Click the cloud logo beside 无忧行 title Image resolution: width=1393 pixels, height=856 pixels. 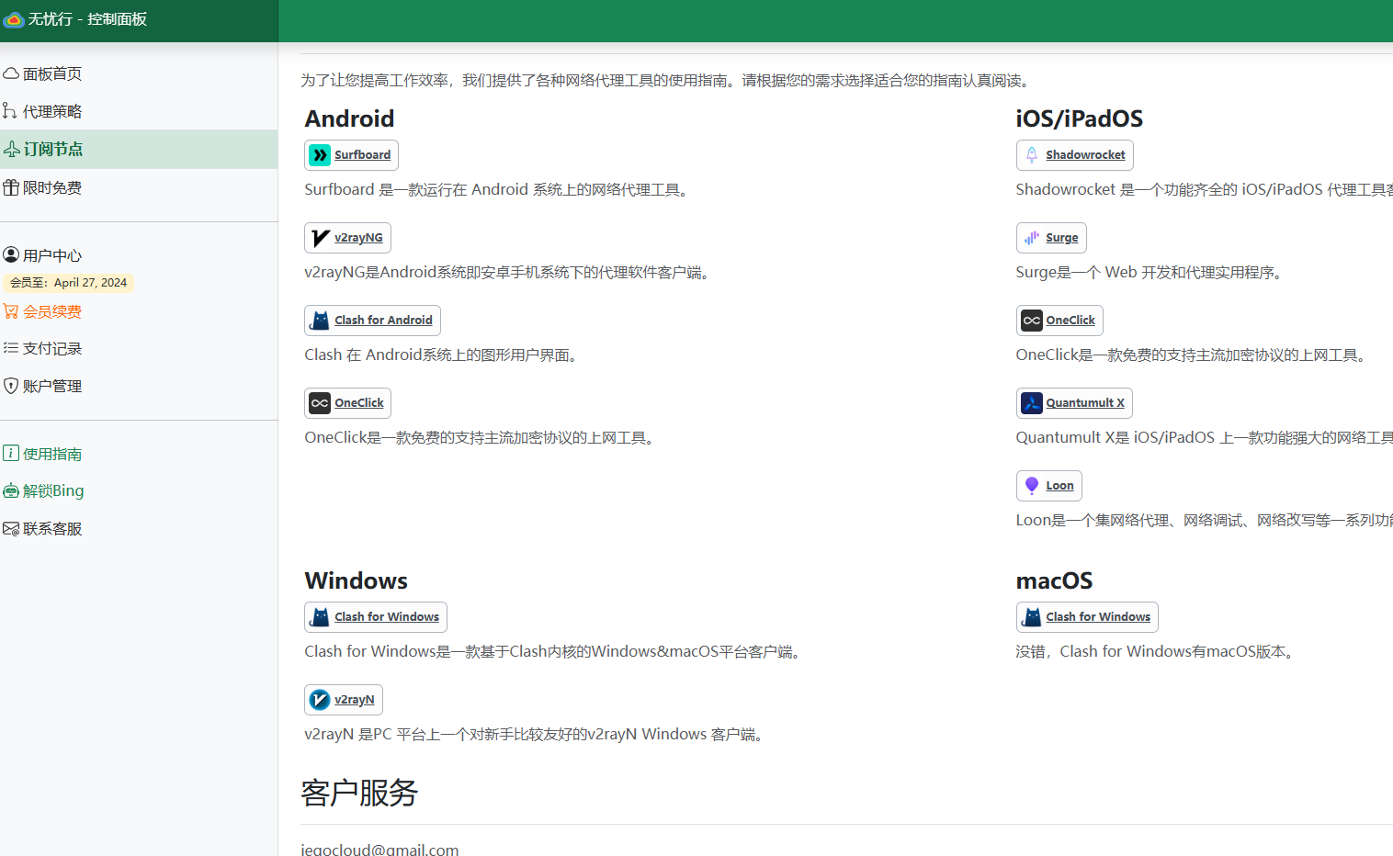[x=14, y=19]
